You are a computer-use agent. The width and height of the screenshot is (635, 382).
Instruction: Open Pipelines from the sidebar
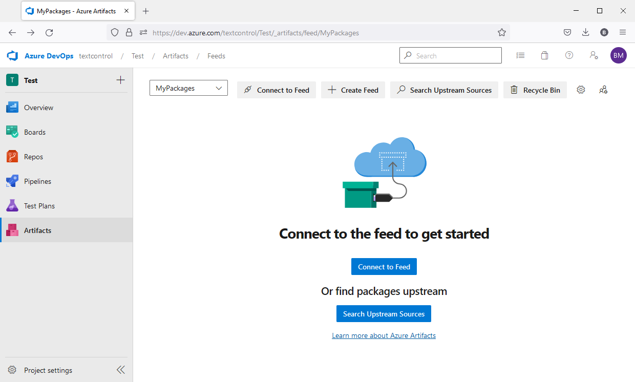pyautogui.click(x=37, y=181)
